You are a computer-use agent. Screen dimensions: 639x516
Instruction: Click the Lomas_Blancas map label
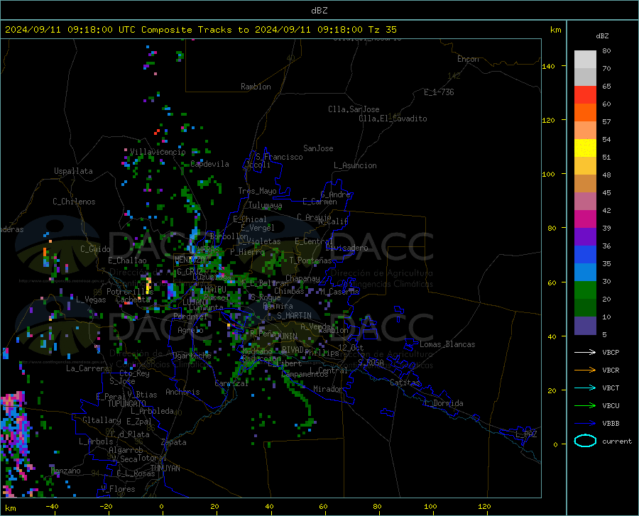447,344
